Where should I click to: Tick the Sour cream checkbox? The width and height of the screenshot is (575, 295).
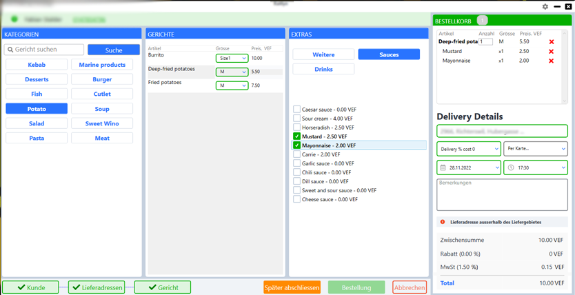297,119
